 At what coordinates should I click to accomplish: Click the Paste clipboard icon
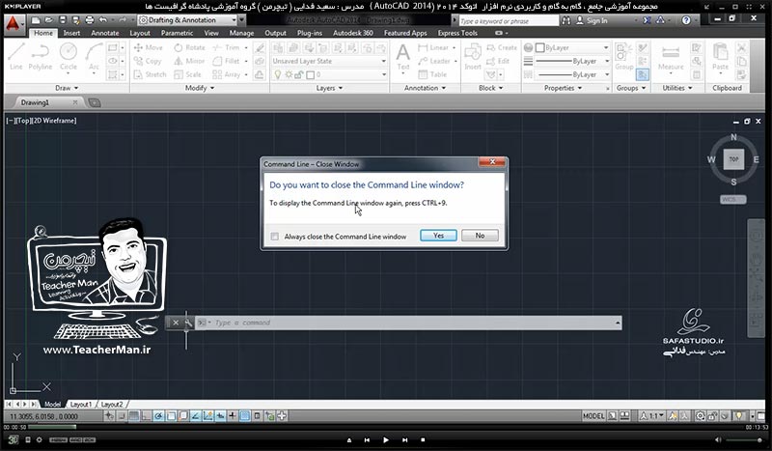[x=720, y=57]
